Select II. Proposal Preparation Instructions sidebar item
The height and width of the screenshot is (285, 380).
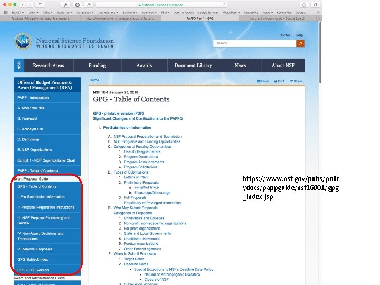click(x=47, y=207)
